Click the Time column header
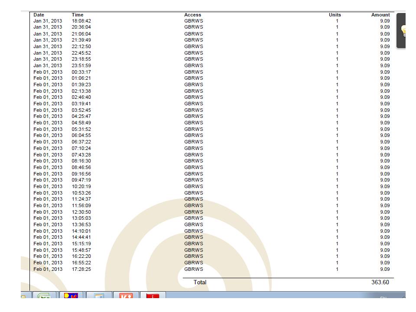416x312 pixels. (78, 15)
